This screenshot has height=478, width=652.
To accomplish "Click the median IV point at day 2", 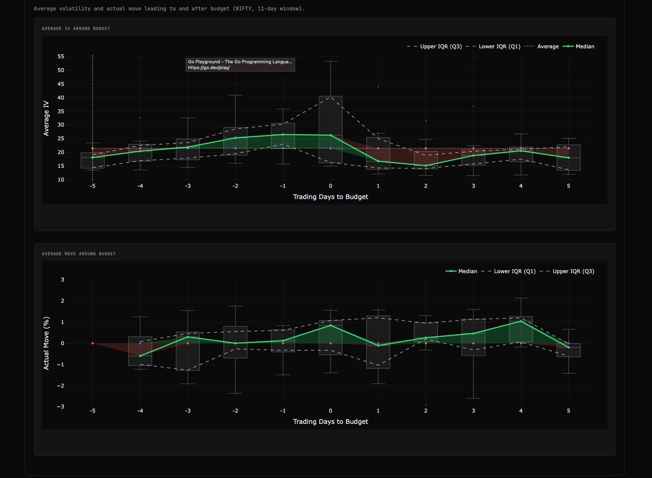I will [426, 166].
